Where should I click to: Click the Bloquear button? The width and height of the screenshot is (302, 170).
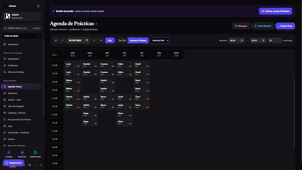[241, 26]
